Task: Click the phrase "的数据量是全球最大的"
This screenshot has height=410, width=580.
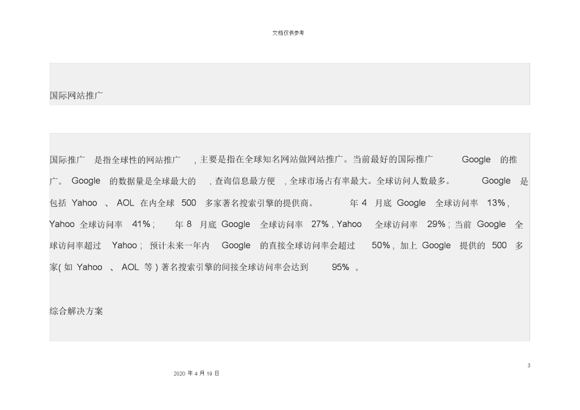Action: (x=152, y=181)
